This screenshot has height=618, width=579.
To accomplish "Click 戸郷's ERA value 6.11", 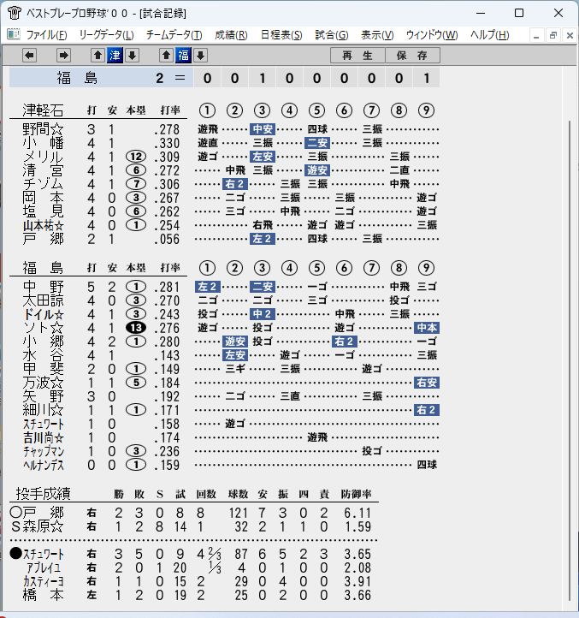I will point(357,513).
